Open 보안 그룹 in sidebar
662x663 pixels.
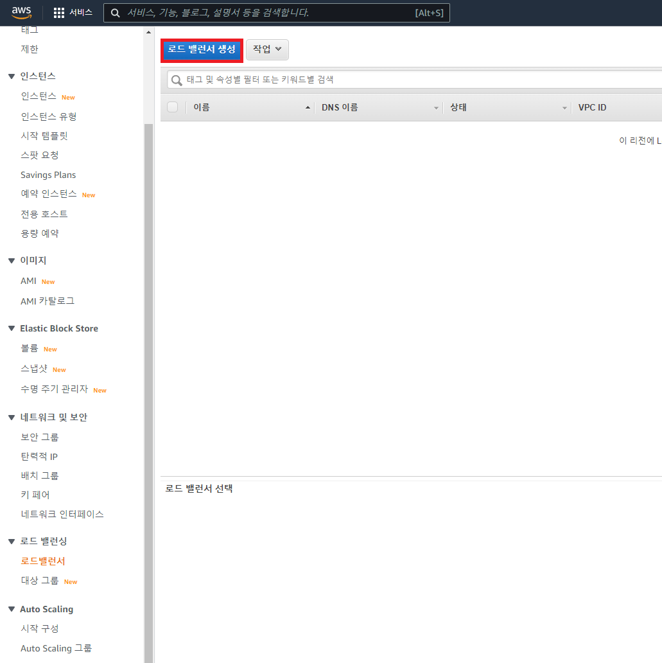point(40,437)
